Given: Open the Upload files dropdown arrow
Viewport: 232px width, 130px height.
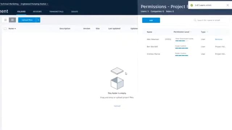Looking at the screenshot, I should click(x=38, y=20).
